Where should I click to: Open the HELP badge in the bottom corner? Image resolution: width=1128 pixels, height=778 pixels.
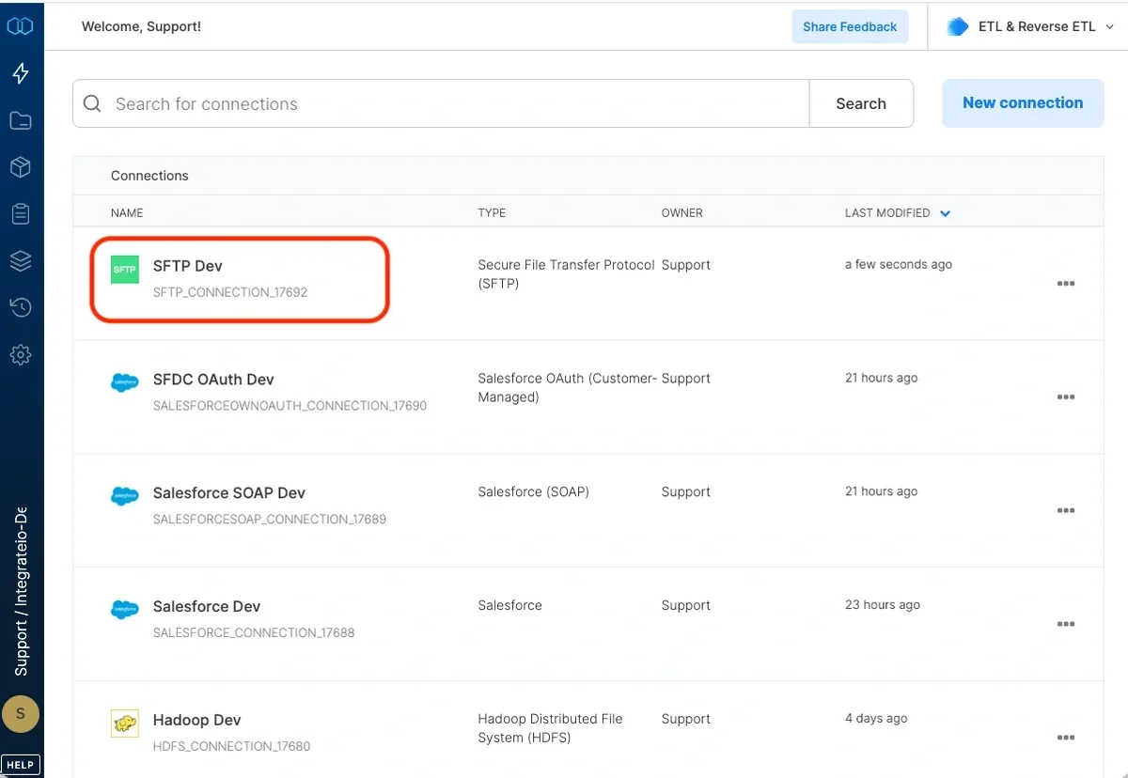coord(21,764)
